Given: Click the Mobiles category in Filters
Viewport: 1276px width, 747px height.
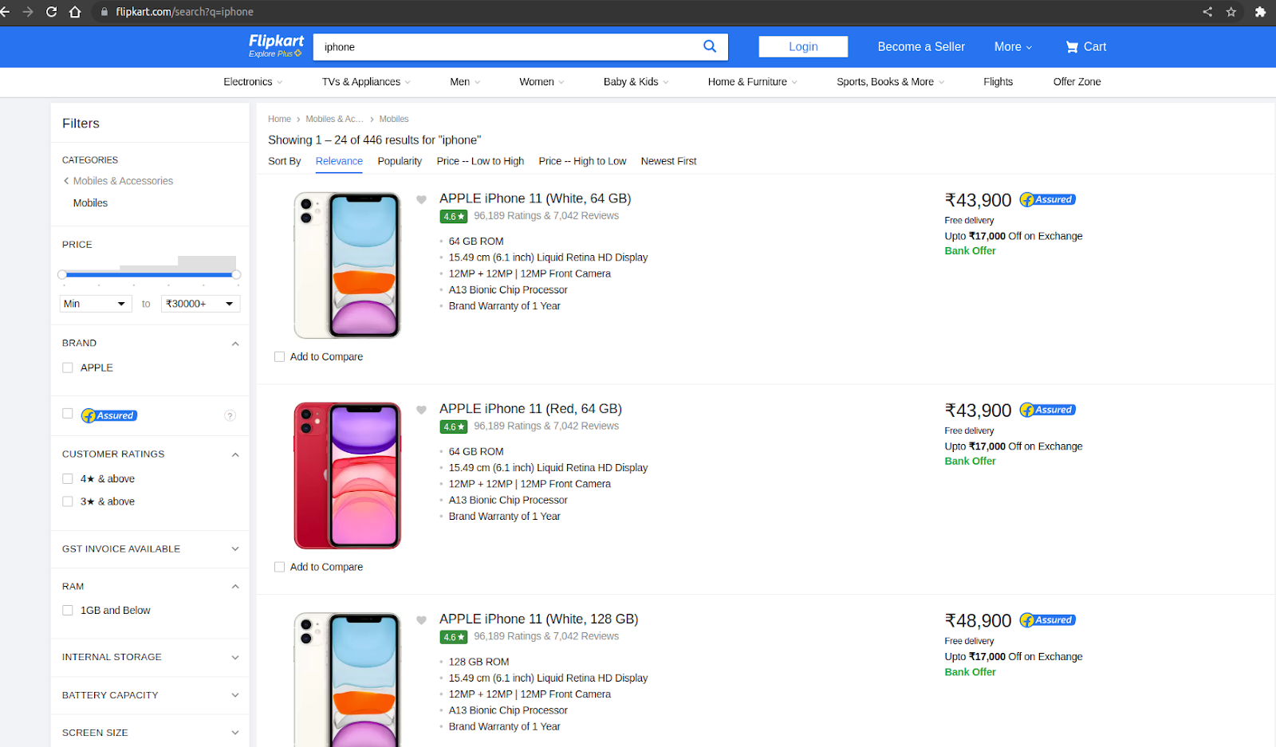Looking at the screenshot, I should pyautogui.click(x=90, y=203).
